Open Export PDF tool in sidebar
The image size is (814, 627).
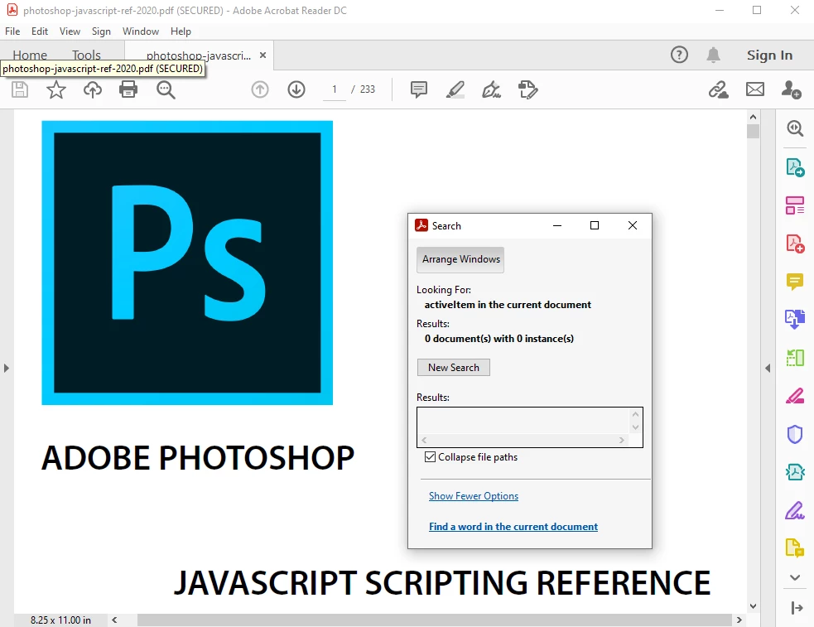pyautogui.click(x=795, y=167)
